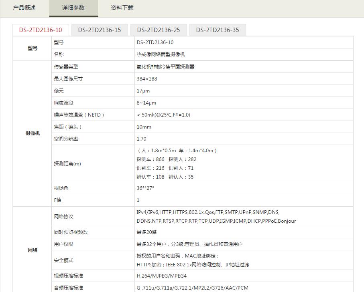
Task: Click the 安全模式 row label
Action: (x=64, y=260)
